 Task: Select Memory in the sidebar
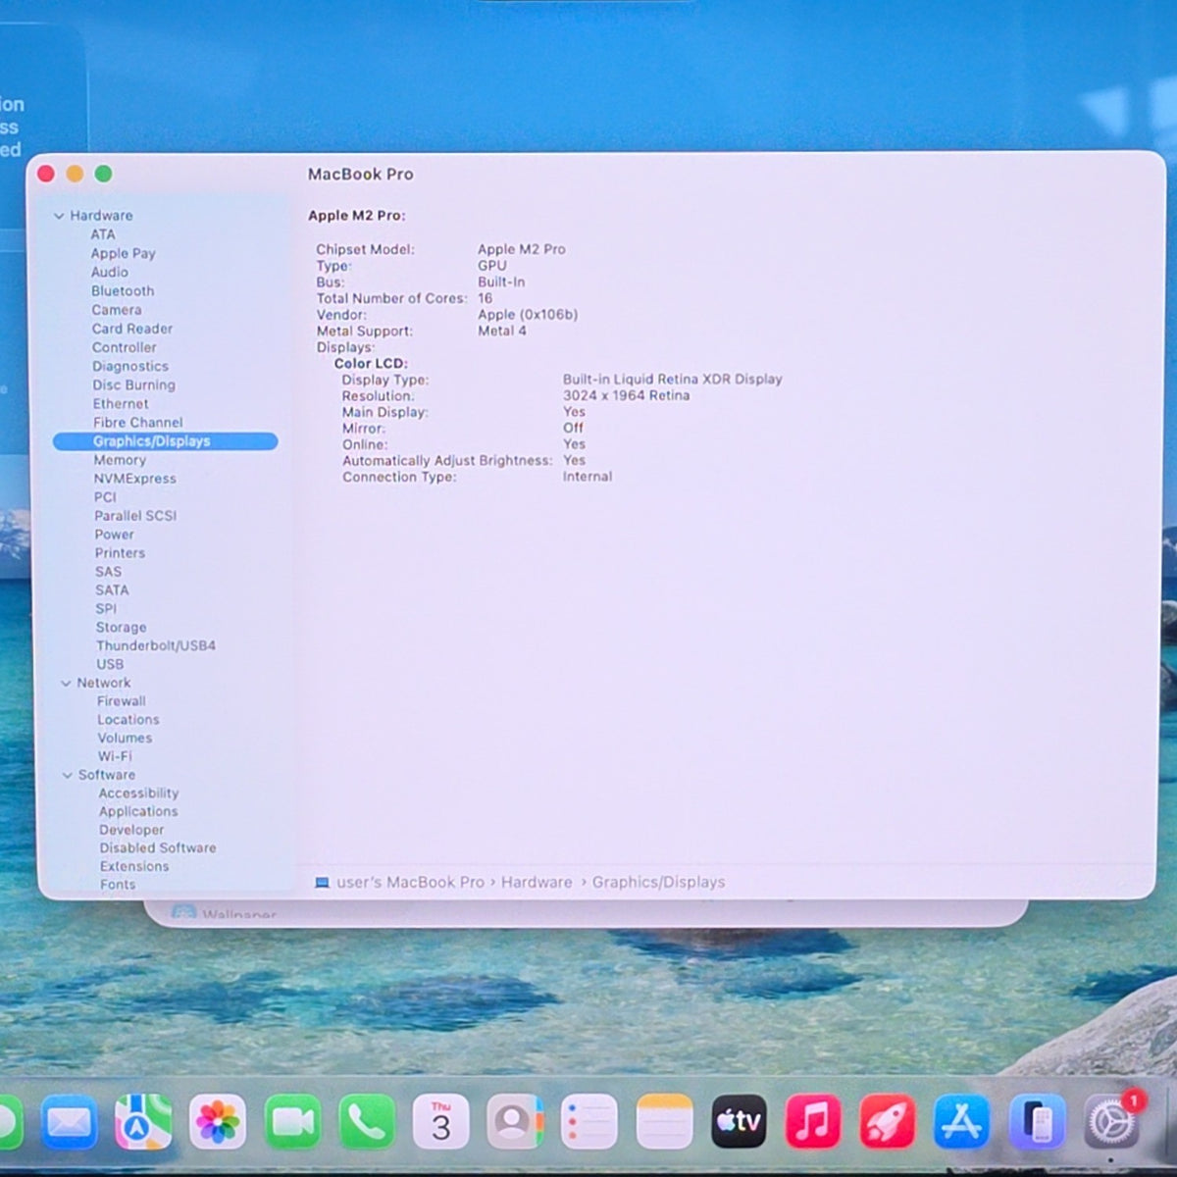pyautogui.click(x=120, y=460)
